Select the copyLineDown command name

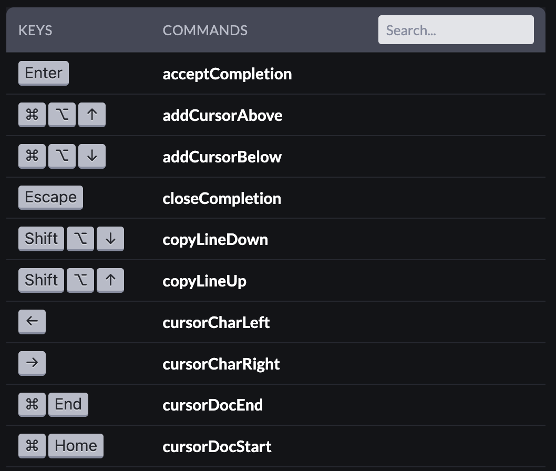pos(215,239)
